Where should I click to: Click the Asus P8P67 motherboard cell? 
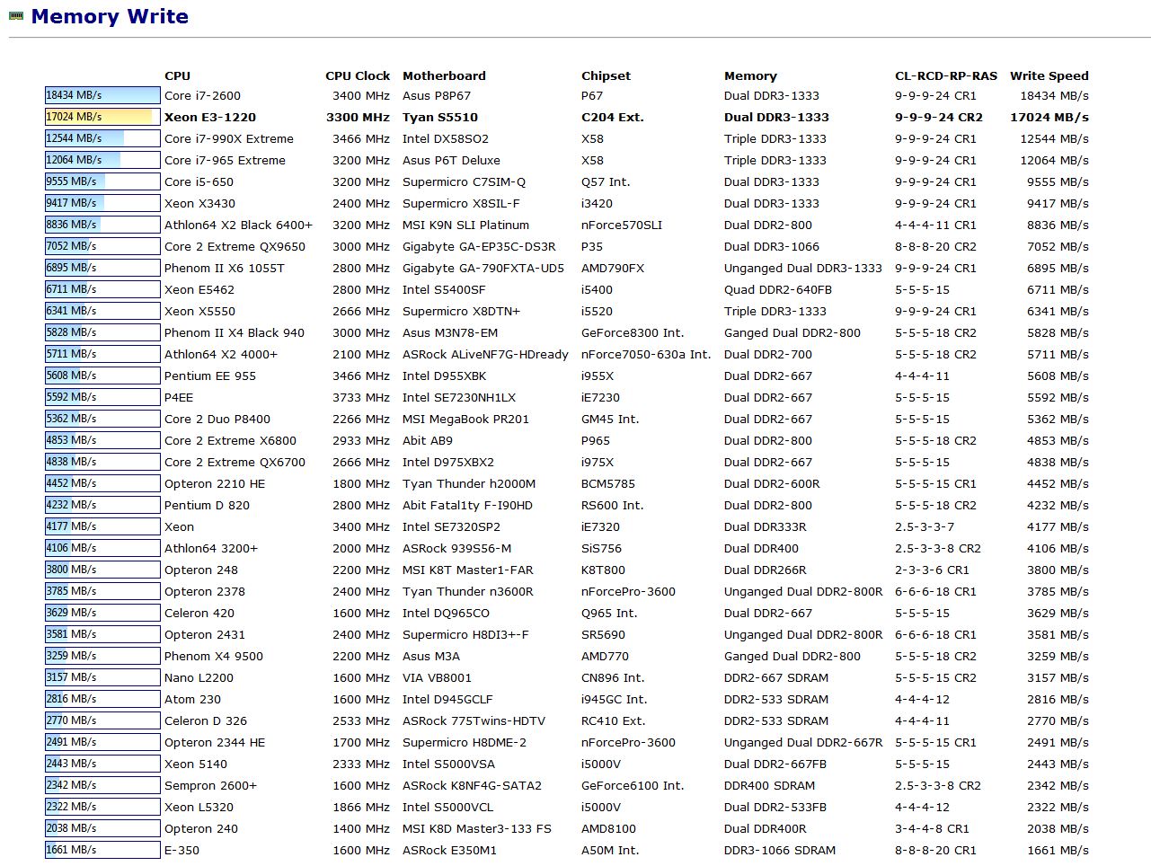(437, 95)
